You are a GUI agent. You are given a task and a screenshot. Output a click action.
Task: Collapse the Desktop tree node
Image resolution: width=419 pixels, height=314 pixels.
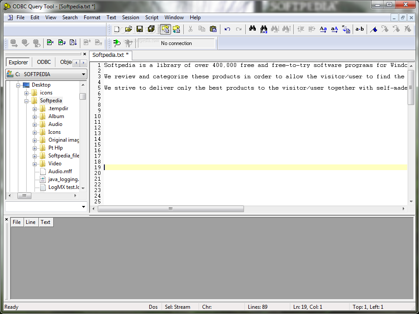click(x=18, y=85)
